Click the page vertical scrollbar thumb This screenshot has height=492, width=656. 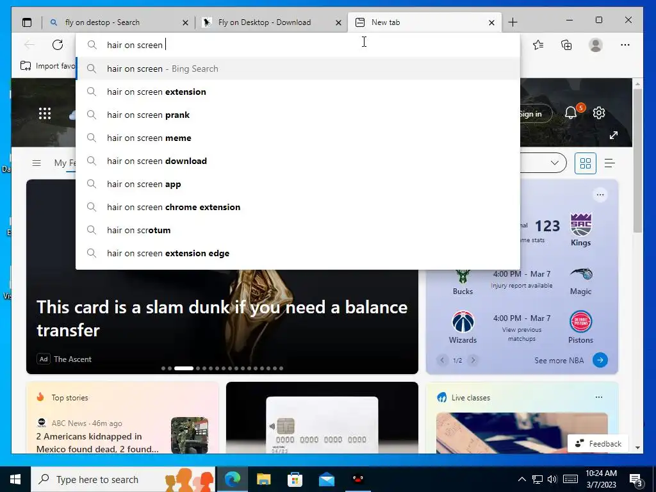pyautogui.click(x=637, y=161)
